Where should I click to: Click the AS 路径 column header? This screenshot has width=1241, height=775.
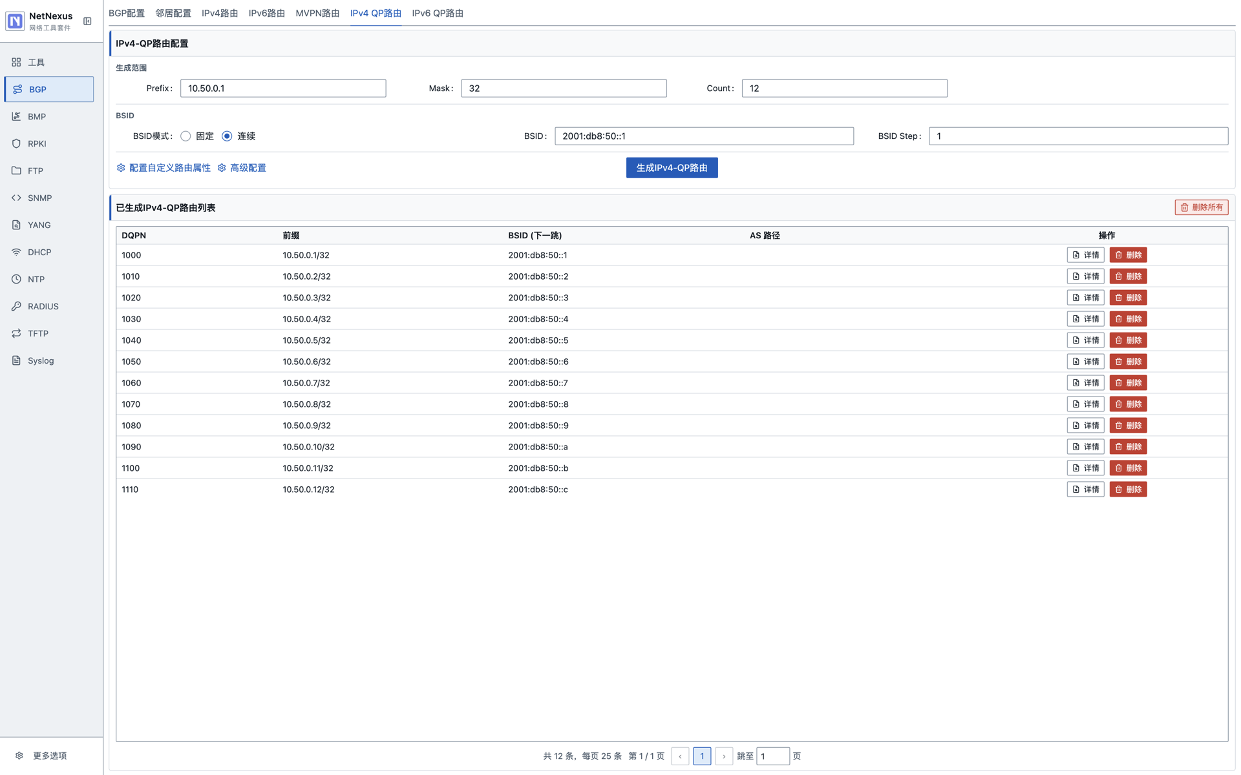[765, 236]
